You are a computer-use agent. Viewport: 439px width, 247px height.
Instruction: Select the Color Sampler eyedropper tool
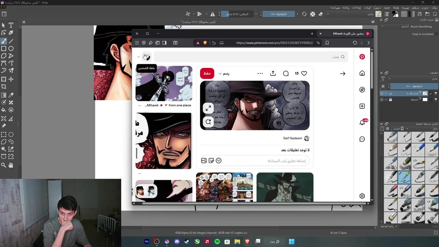[x=11, y=95]
